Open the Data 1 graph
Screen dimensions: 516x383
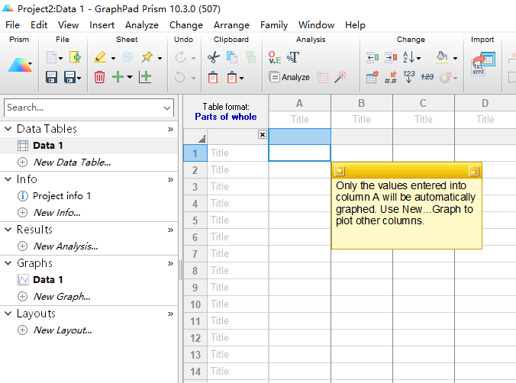[48, 280]
